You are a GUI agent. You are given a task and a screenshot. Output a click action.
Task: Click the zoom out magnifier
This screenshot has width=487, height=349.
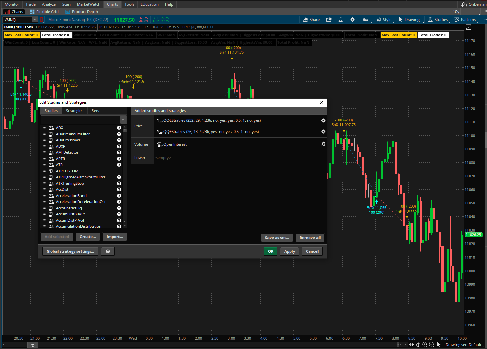point(432,345)
